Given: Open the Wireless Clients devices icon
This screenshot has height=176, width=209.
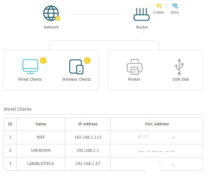Looking at the screenshot, I should (x=76, y=67).
